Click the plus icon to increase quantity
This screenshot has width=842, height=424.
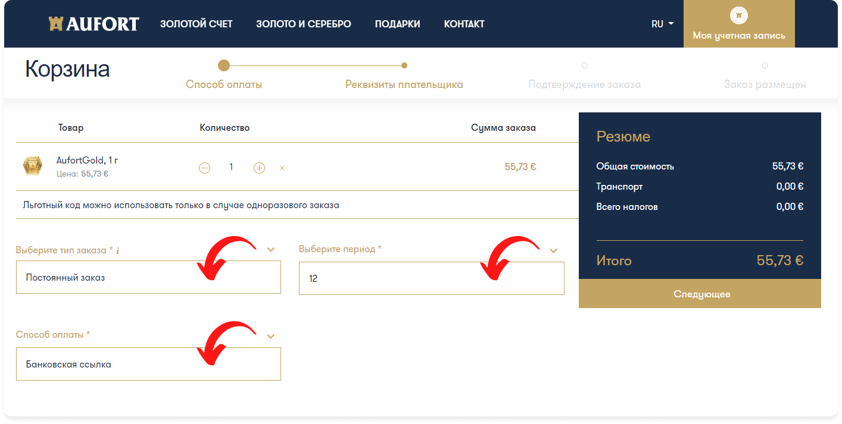coord(259,168)
